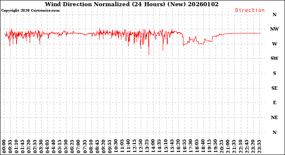Click the 20:25 time label

[x=221, y=146]
